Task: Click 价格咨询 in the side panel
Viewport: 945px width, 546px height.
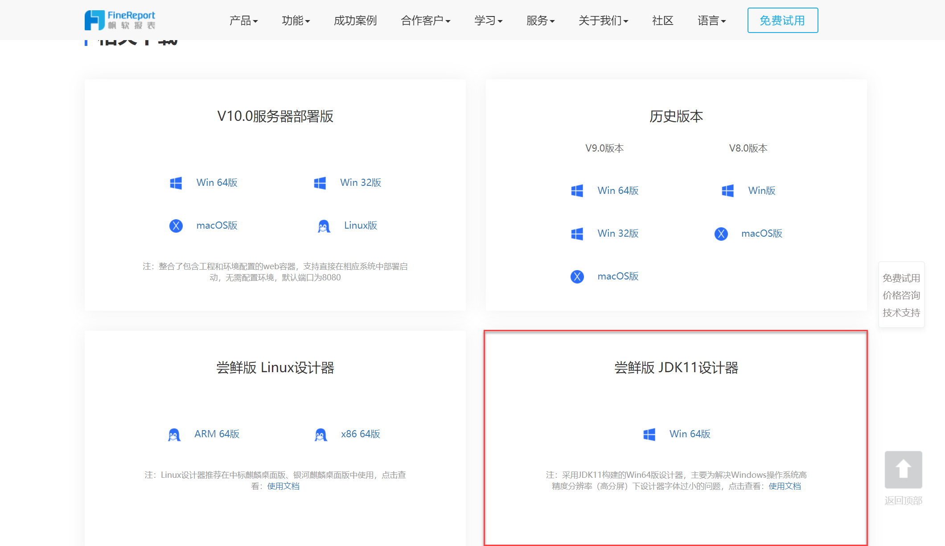Action: click(901, 295)
